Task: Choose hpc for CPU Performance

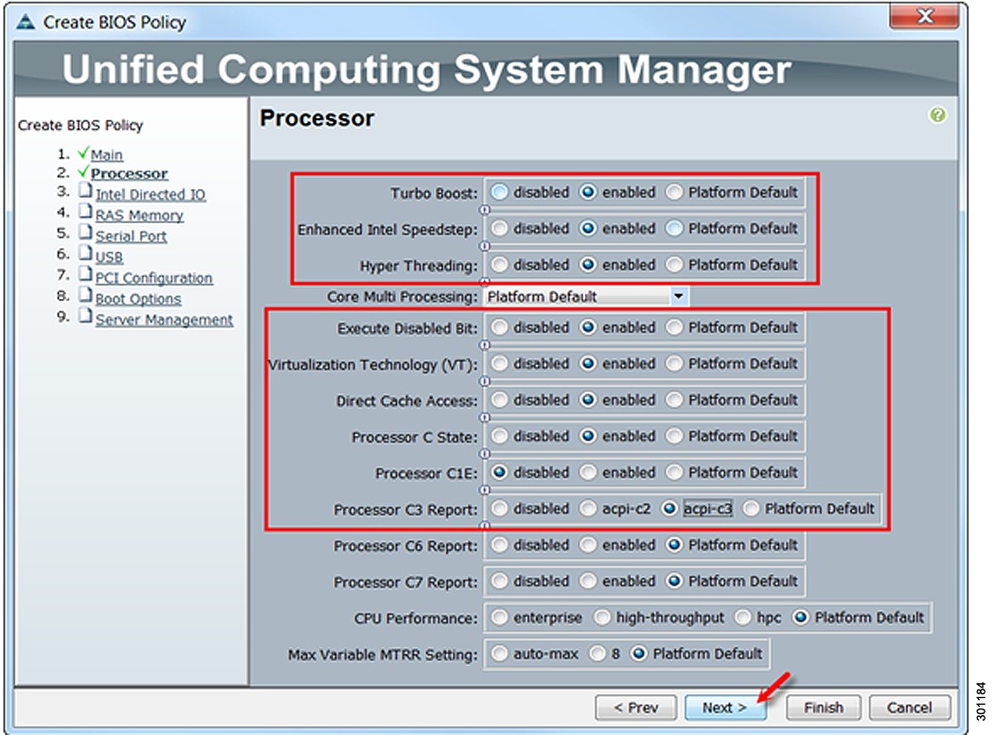Action: point(743,617)
